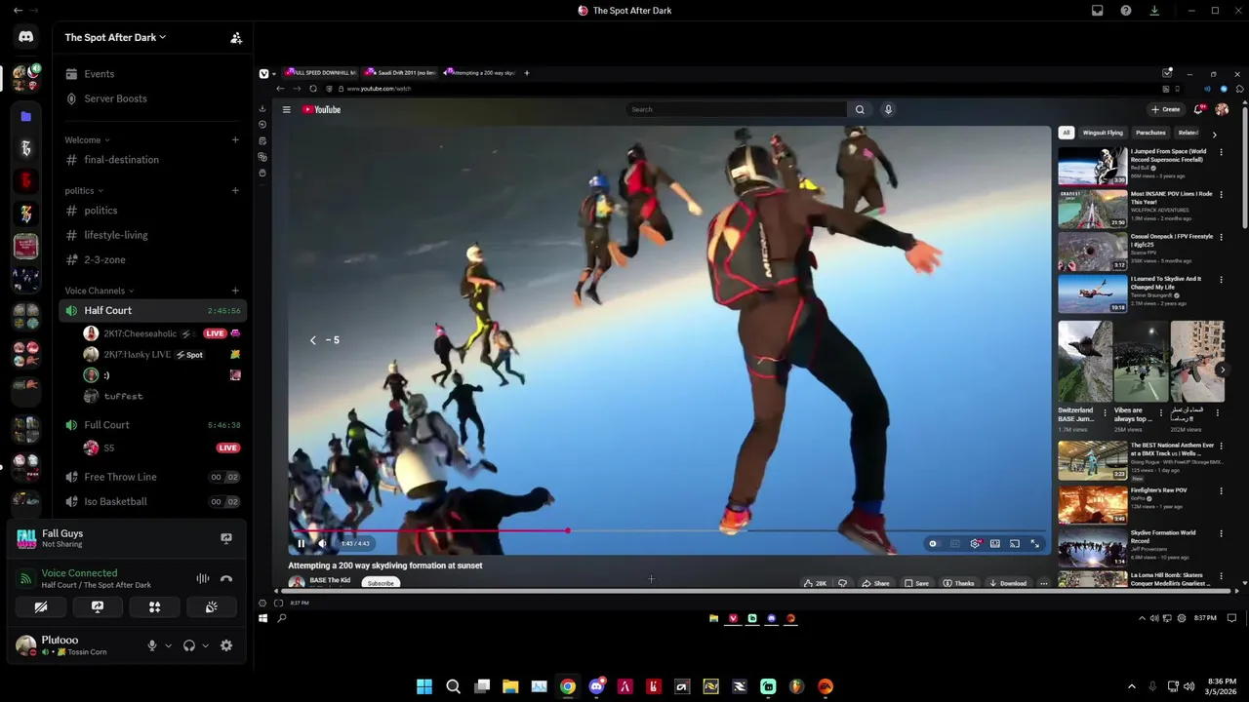This screenshot has width=1249, height=702.
Task: Join the Iso Basketball voice channel
Action: [x=152, y=502]
